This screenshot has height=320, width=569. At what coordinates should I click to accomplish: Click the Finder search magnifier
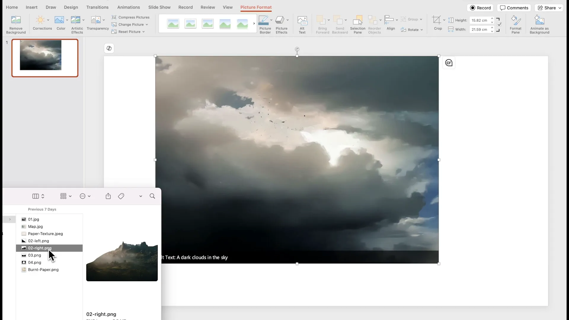pyautogui.click(x=152, y=196)
